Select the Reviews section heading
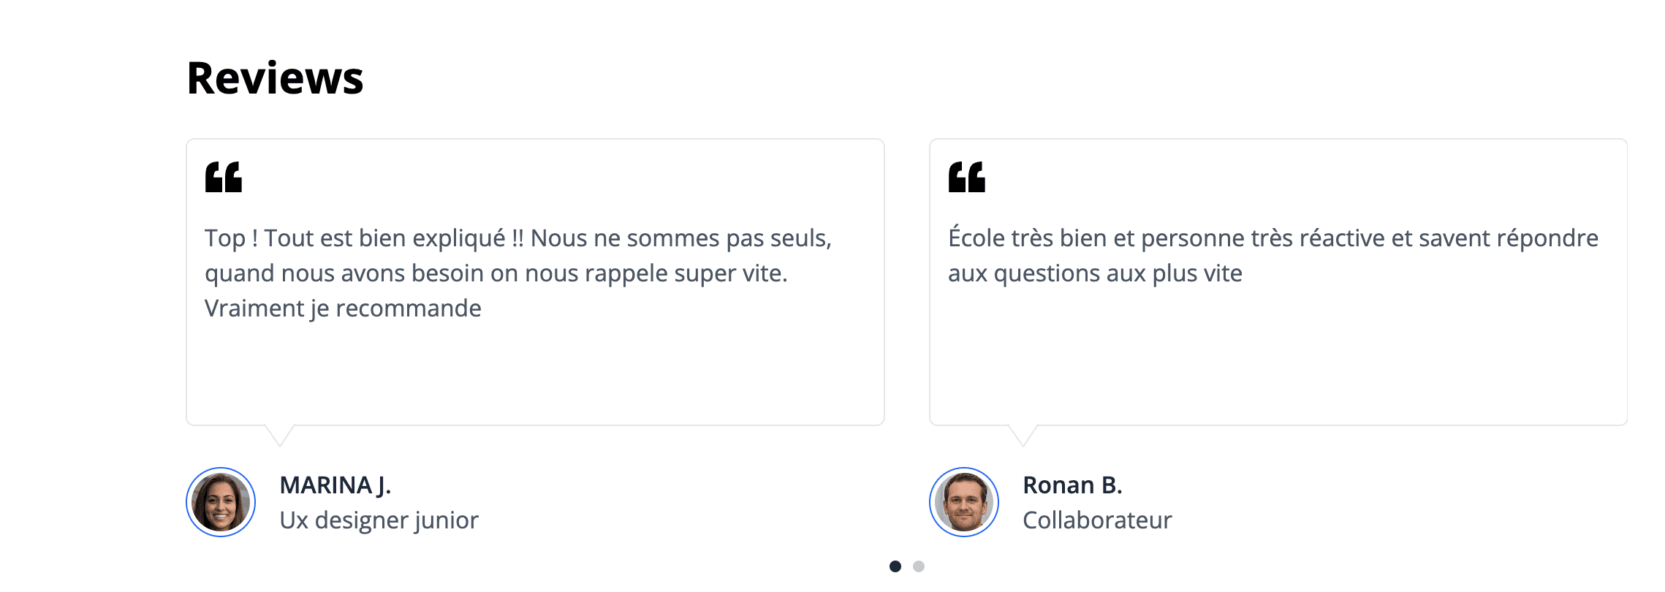Image resolution: width=1665 pixels, height=592 pixels. click(276, 78)
